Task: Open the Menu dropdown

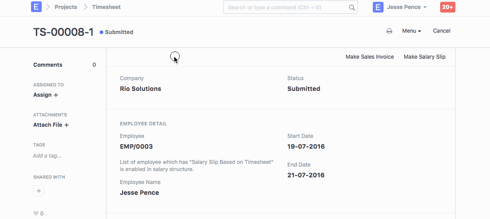Action: click(411, 31)
